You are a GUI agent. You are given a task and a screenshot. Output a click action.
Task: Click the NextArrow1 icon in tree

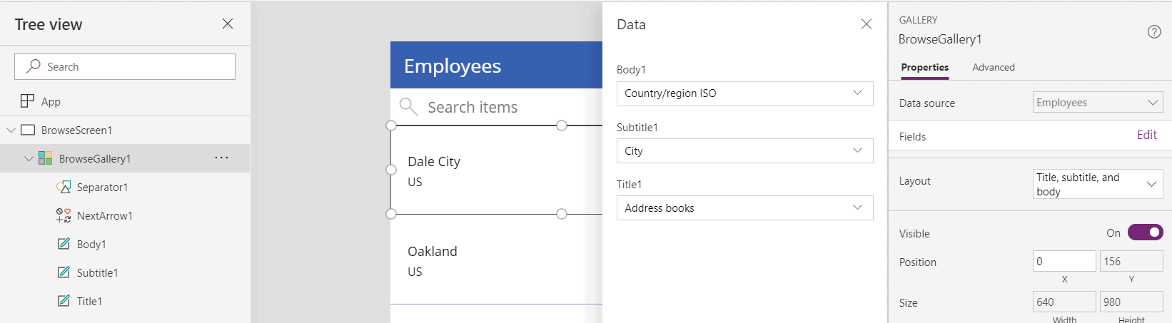64,215
